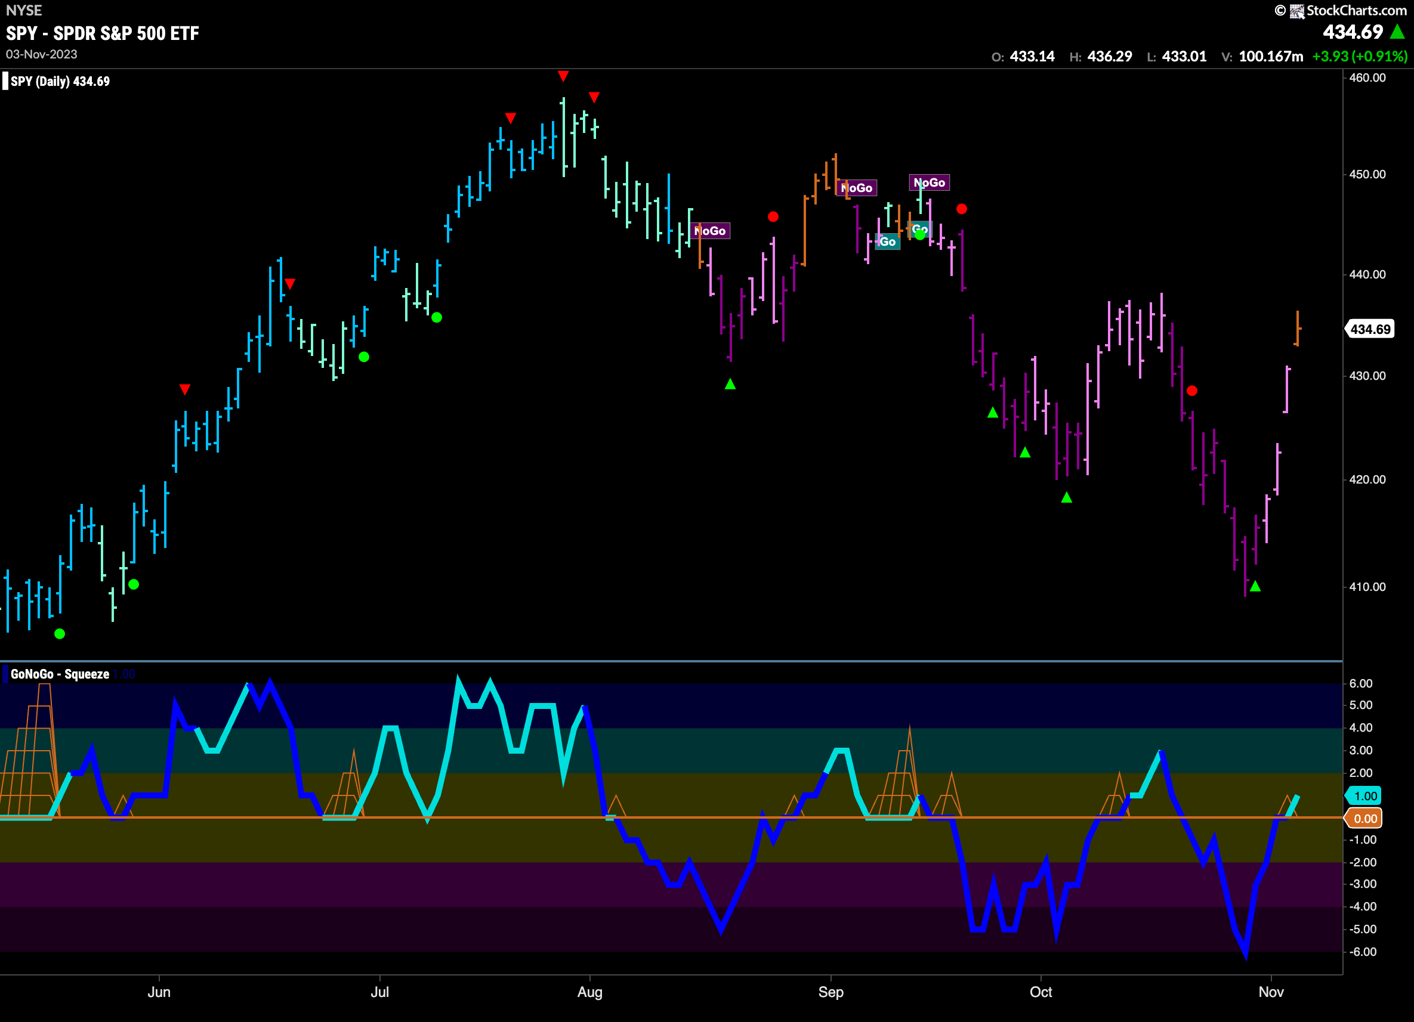1414x1022 pixels.
Task: Click the Aug label on the time axis
Action: tap(590, 992)
